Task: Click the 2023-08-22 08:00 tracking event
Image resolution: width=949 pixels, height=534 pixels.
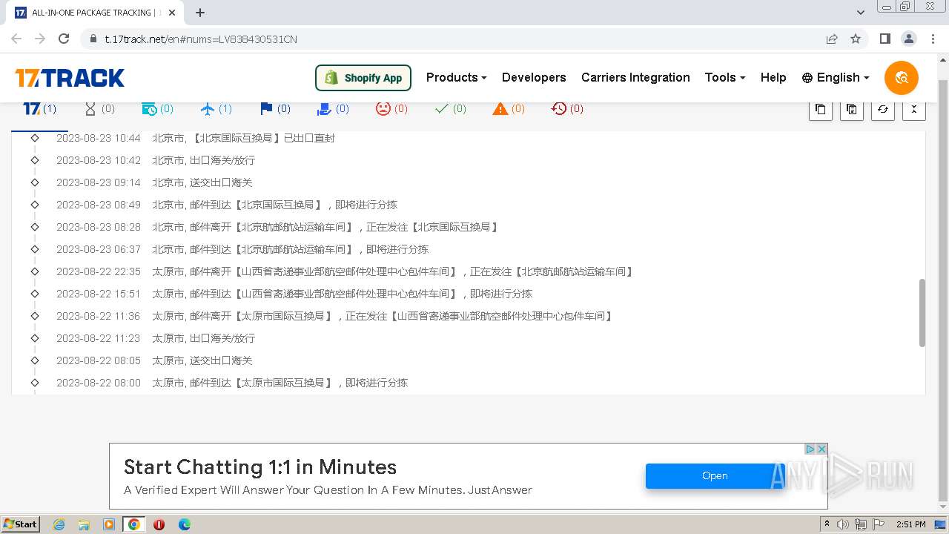Action: pyautogui.click(x=232, y=383)
